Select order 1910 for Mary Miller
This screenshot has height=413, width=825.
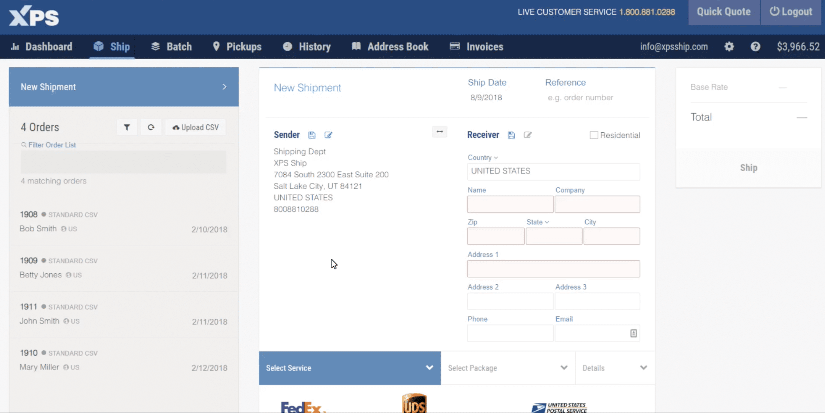point(124,360)
